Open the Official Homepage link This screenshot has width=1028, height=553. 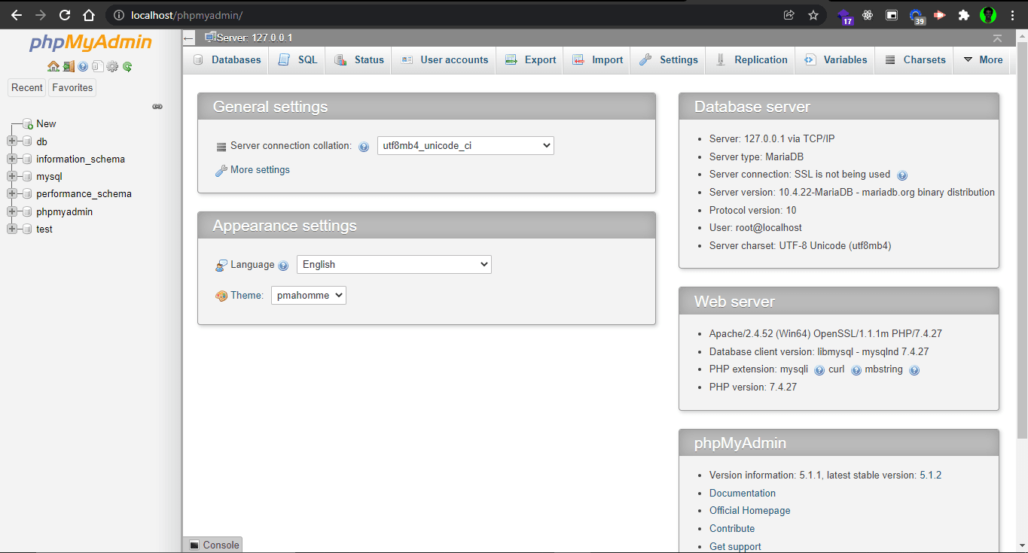pos(750,511)
